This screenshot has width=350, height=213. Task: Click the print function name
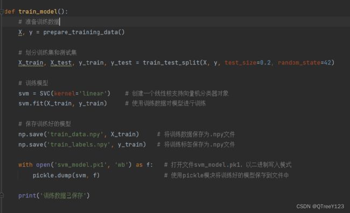tap(27, 196)
